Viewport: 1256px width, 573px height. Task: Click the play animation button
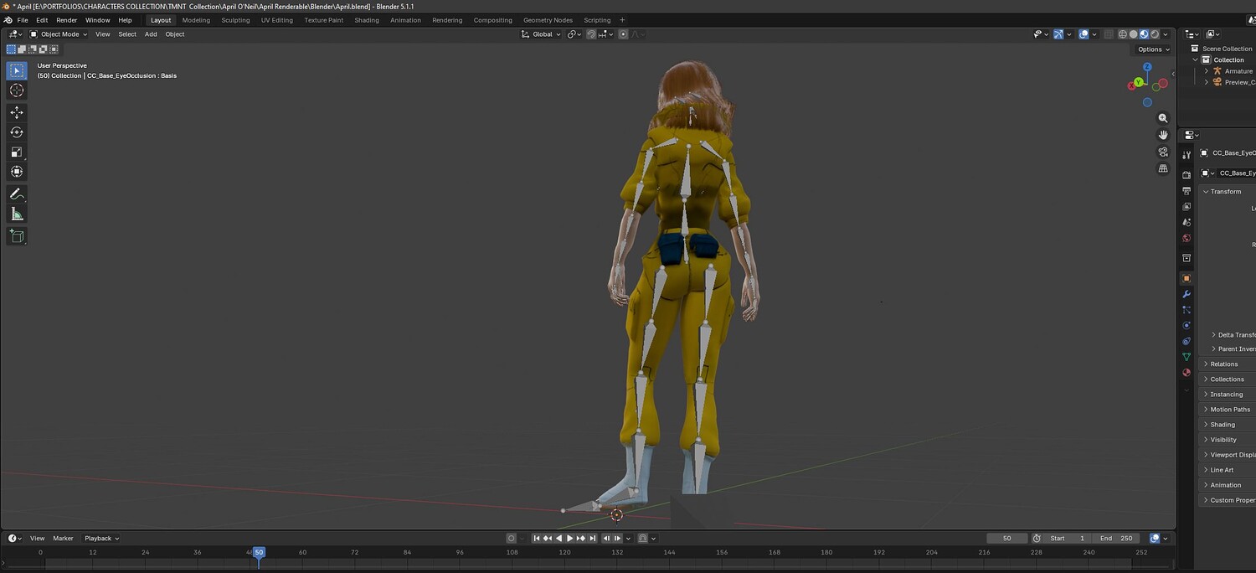570,539
